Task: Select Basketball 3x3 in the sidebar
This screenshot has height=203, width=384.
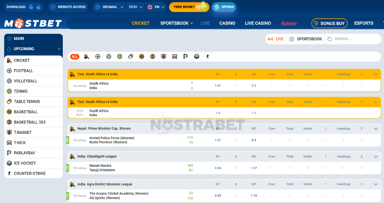Action: coord(33,122)
